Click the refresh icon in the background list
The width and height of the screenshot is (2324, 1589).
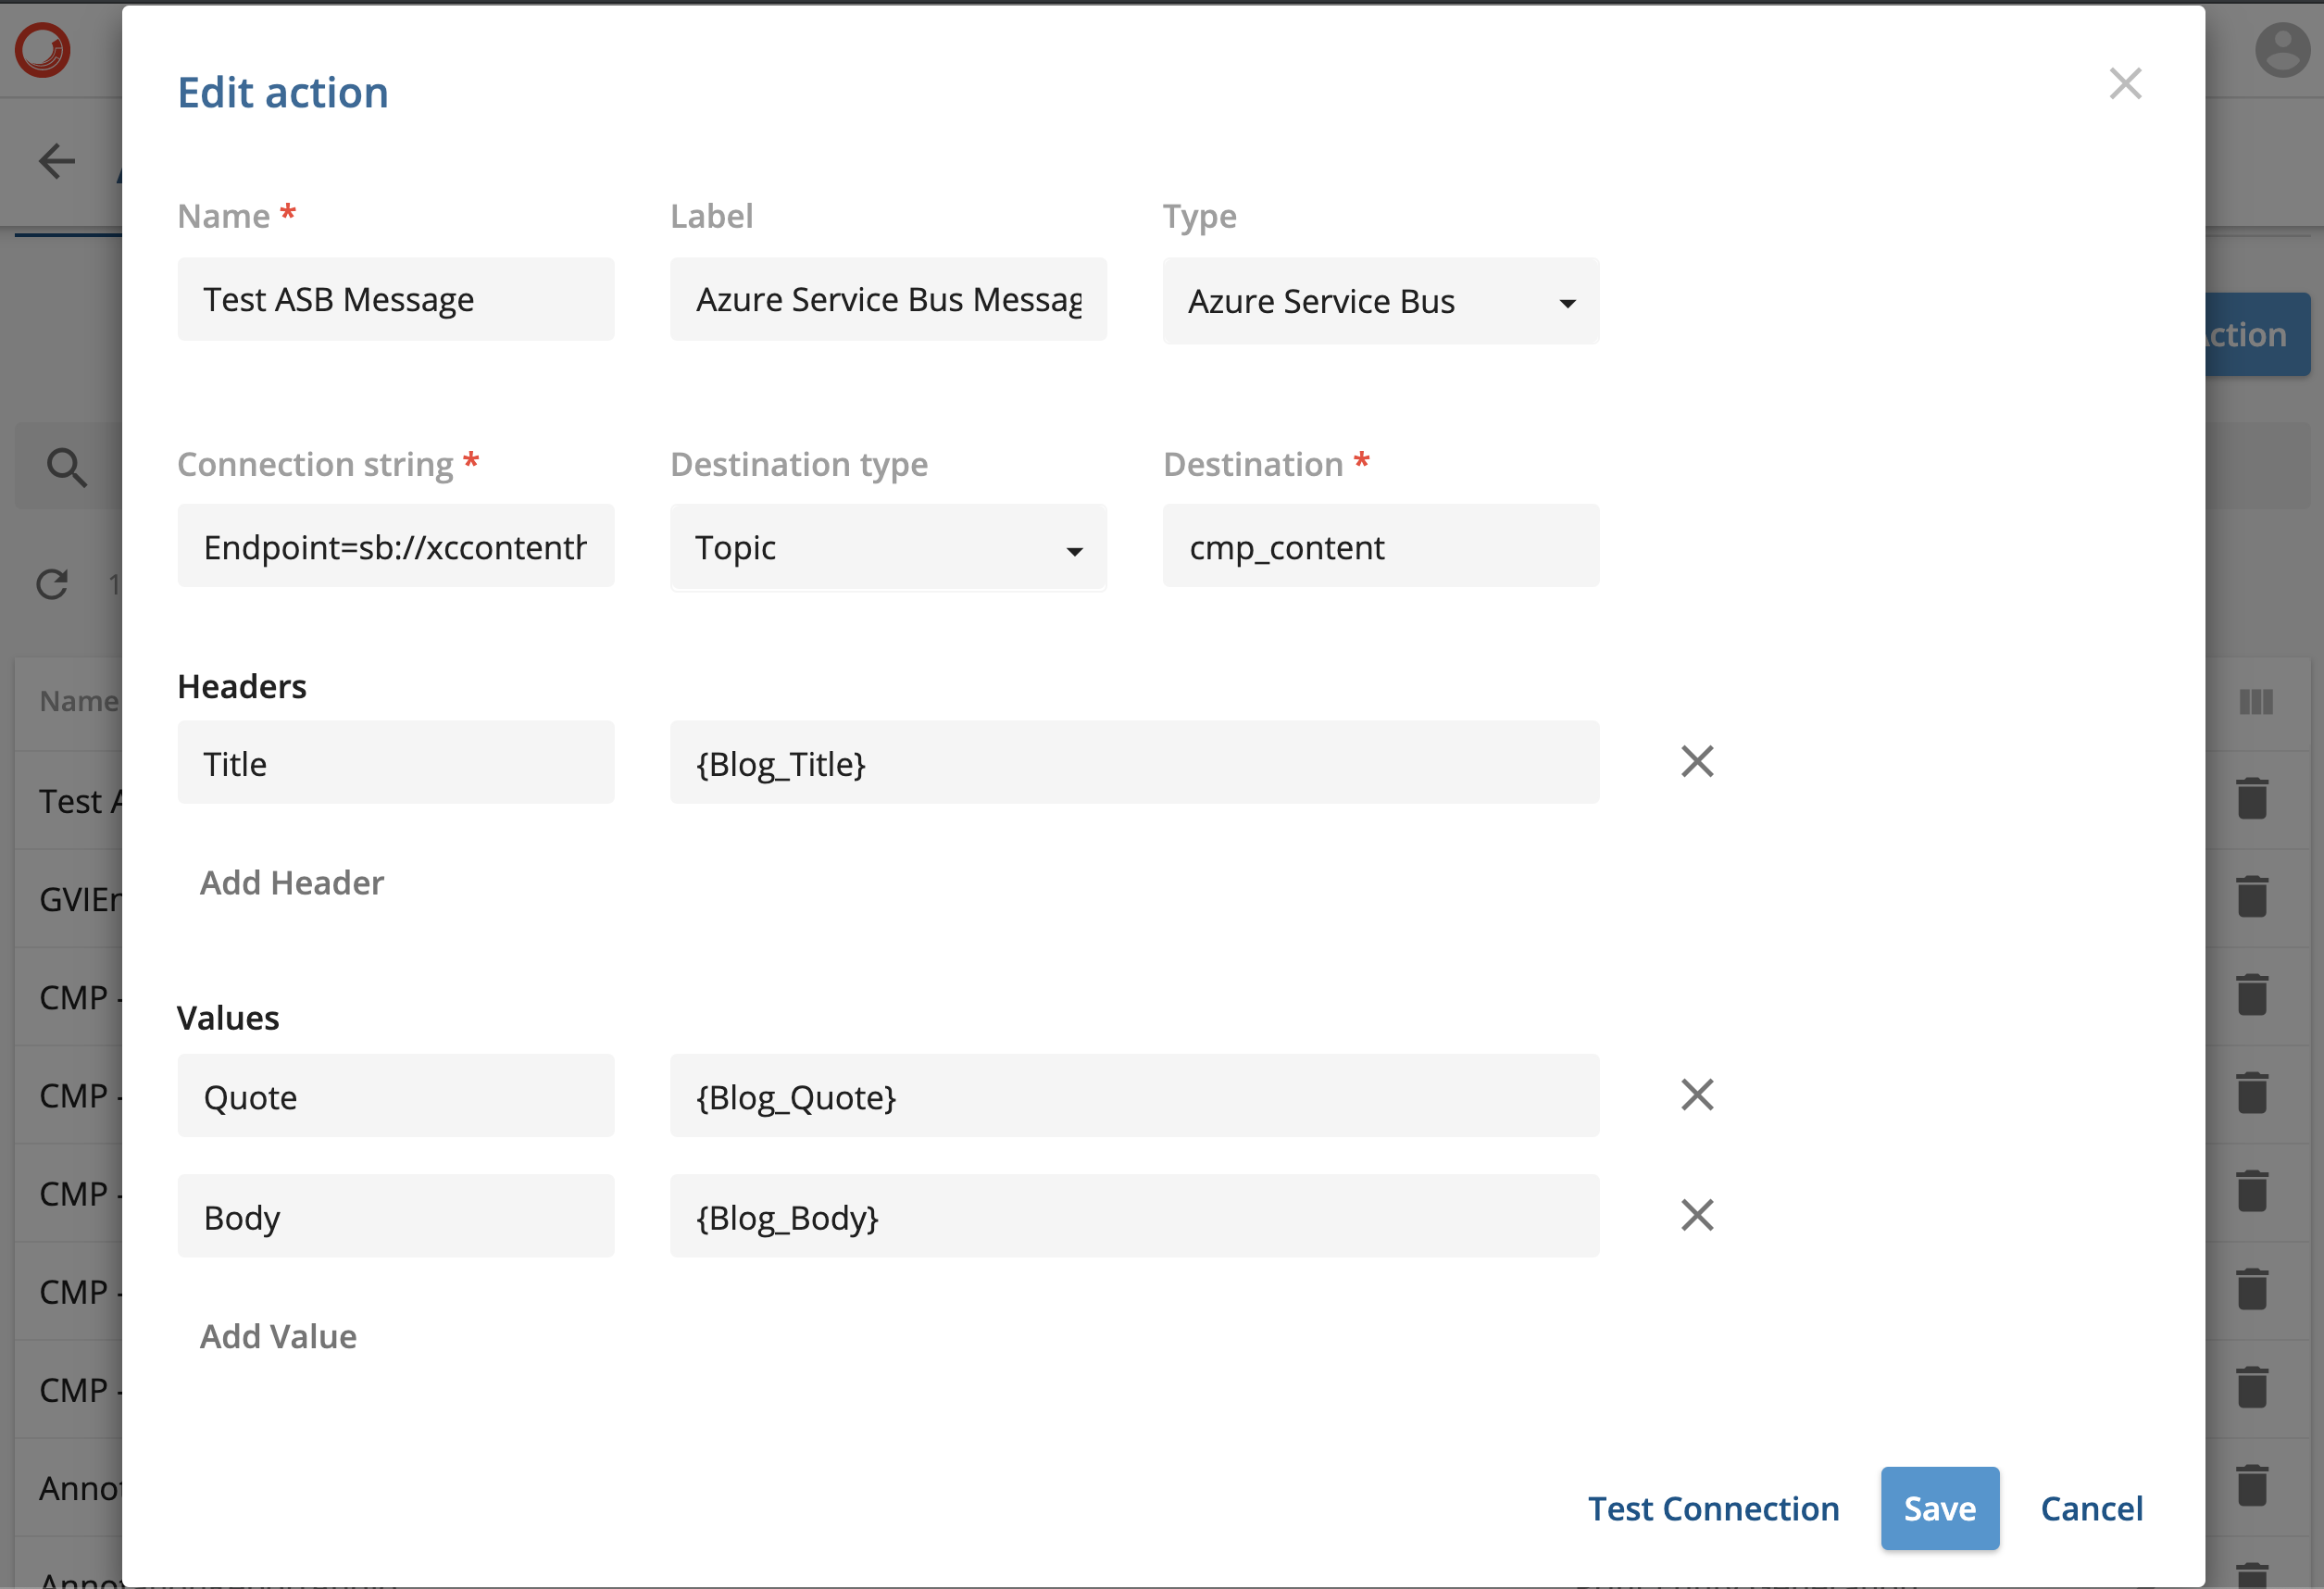point(52,584)
